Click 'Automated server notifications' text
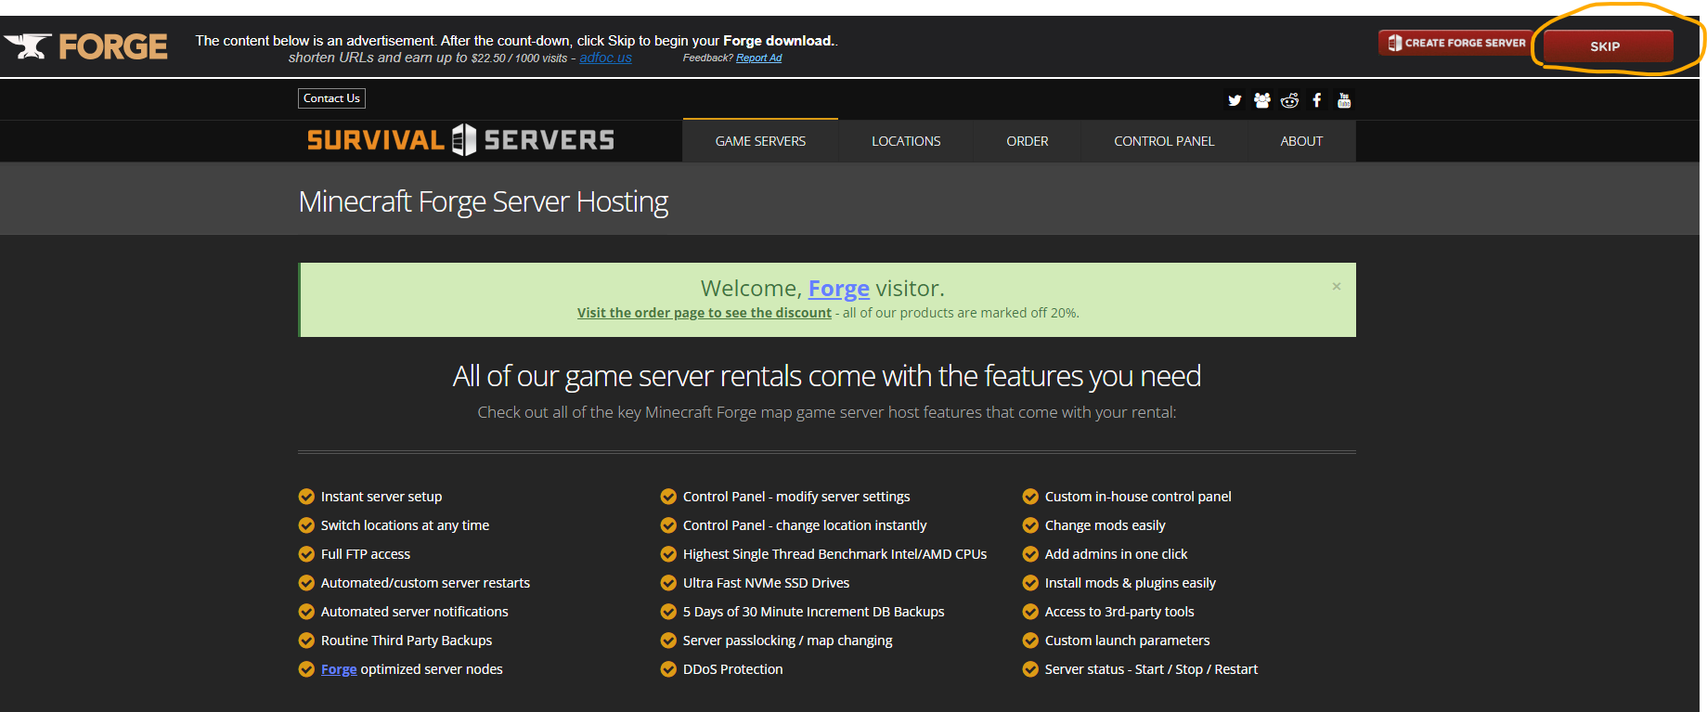The height and width of the screenshot is (712, 1707). point(415,612)
